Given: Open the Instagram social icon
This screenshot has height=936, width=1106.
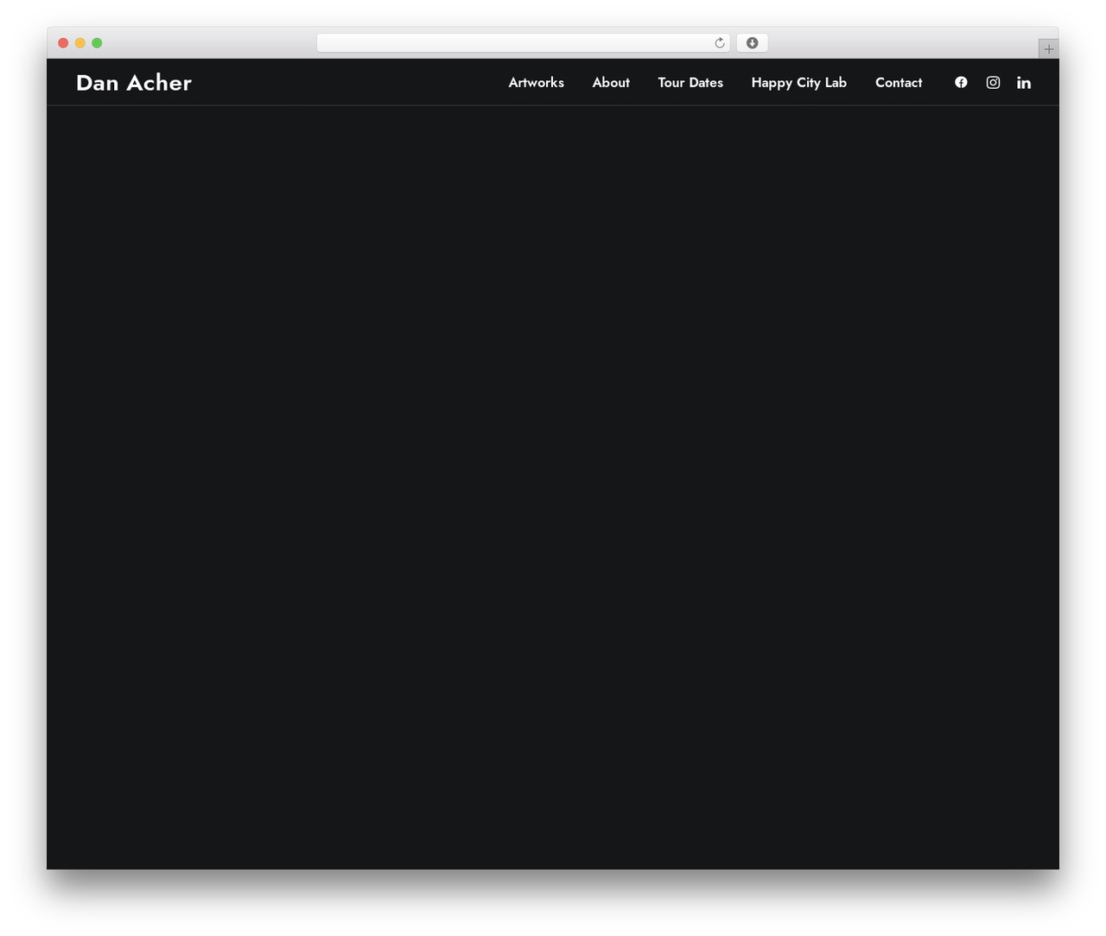Looking at the screenshot, I should pyautogui.click(x=993, y=82).
